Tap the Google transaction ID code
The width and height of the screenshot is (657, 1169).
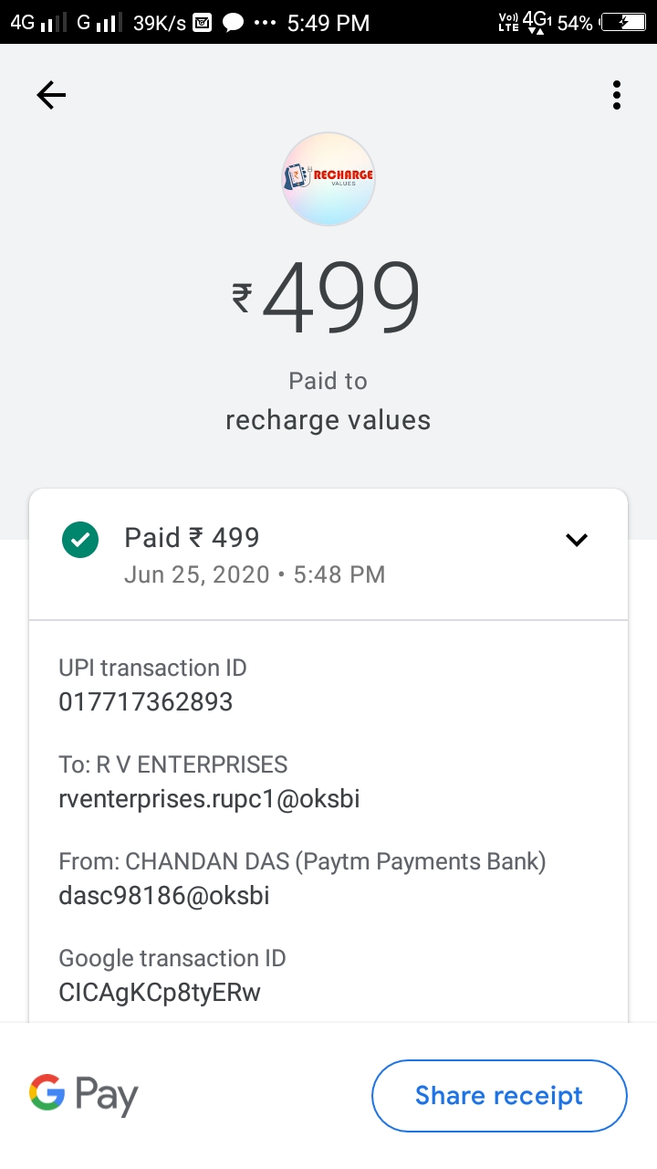coord(160,993)
